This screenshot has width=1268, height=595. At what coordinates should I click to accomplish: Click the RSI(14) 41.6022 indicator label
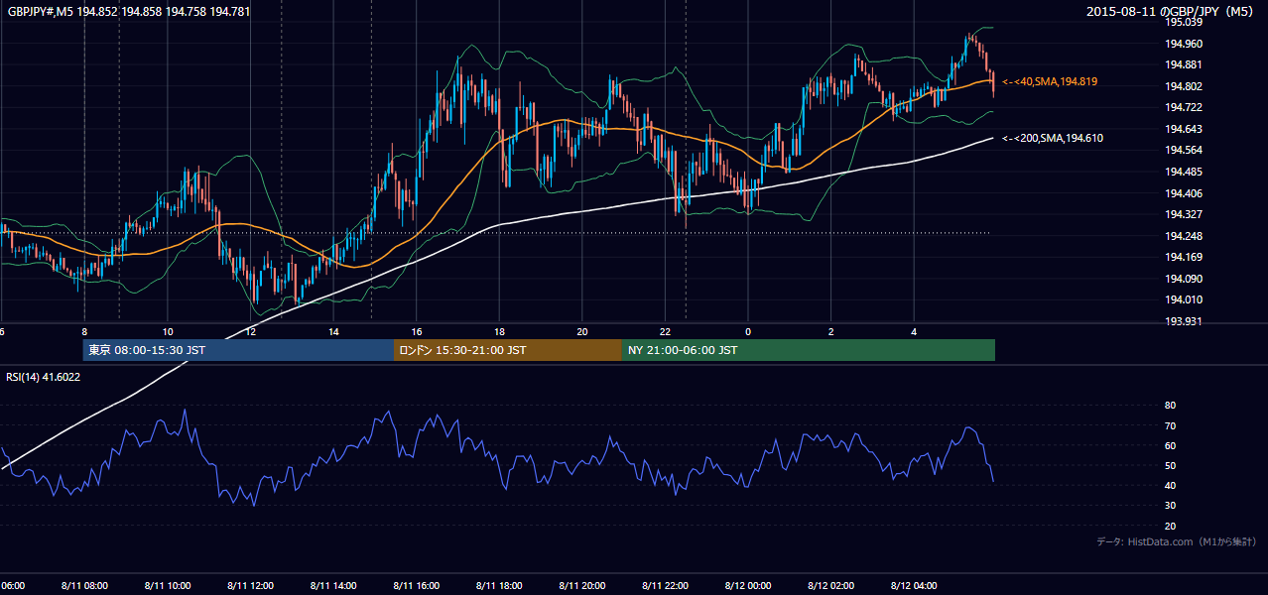click(x=44, y=377)
